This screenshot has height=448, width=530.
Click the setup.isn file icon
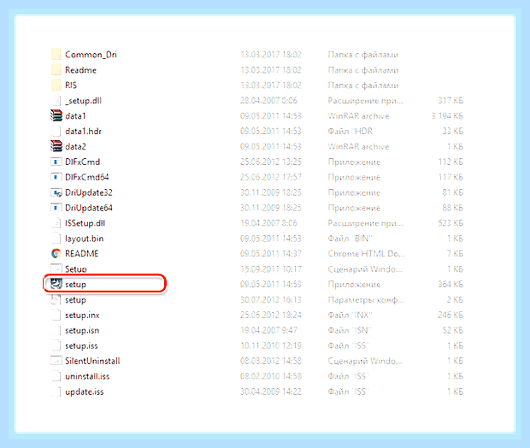click(56, 330)
